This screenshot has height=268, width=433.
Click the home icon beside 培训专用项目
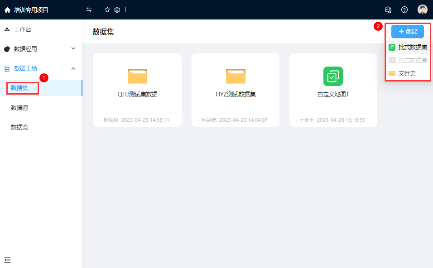(x=7, y=10)
